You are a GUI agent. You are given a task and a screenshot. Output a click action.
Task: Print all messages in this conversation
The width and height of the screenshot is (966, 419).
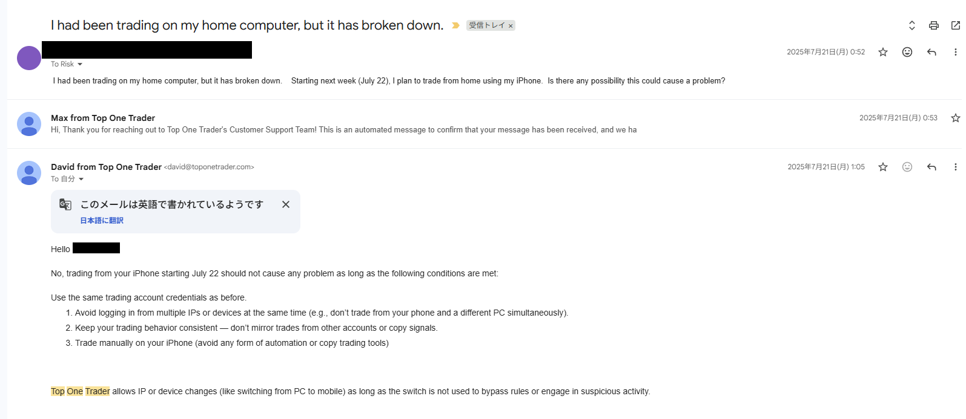click(x=933, y=25)
